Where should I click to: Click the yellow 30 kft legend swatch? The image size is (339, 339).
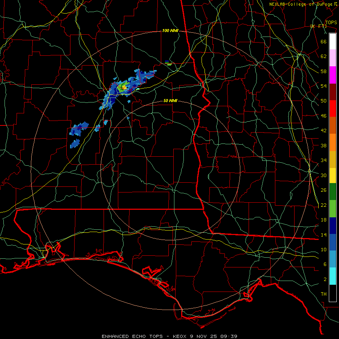(333, 175)
